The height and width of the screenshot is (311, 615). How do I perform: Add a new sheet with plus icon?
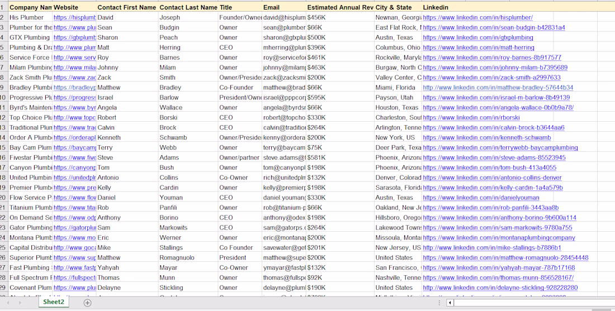point(87,303)
